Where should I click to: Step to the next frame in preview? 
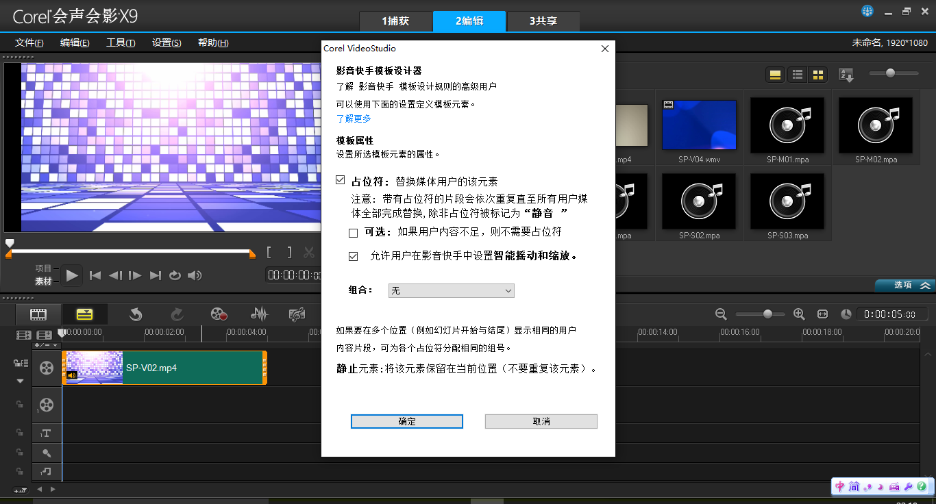pyautogui.click(x=135, y=275)
